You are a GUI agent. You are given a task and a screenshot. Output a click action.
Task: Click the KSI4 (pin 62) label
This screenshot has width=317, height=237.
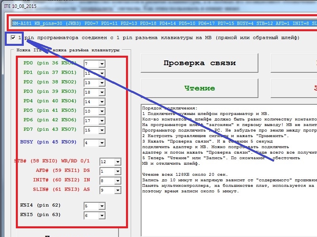[40, 205]
